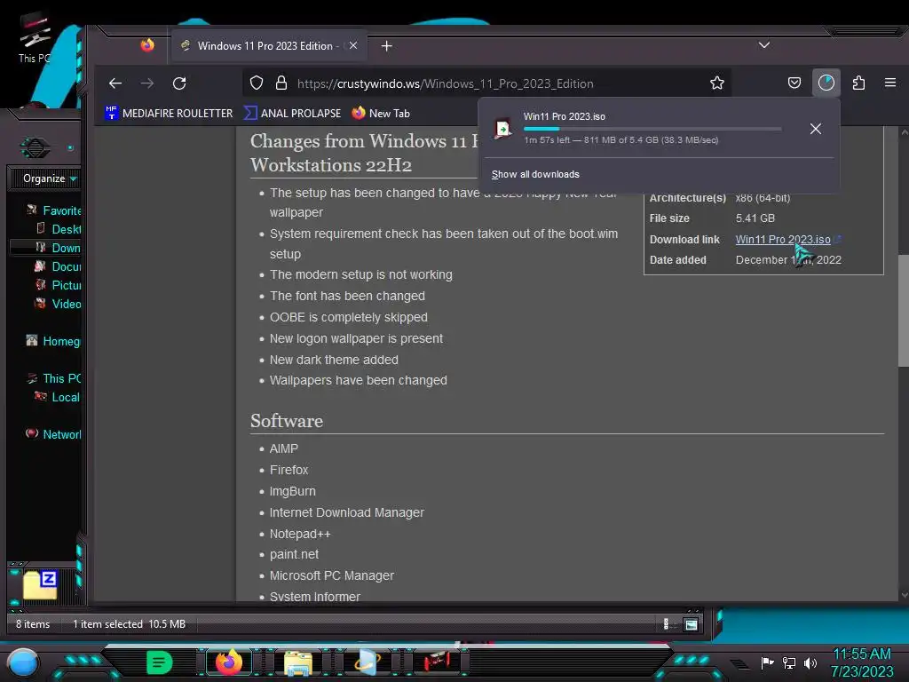909x682 pixels.
Task: Open This PC desktop icon
Action: [x=35, y=38]
